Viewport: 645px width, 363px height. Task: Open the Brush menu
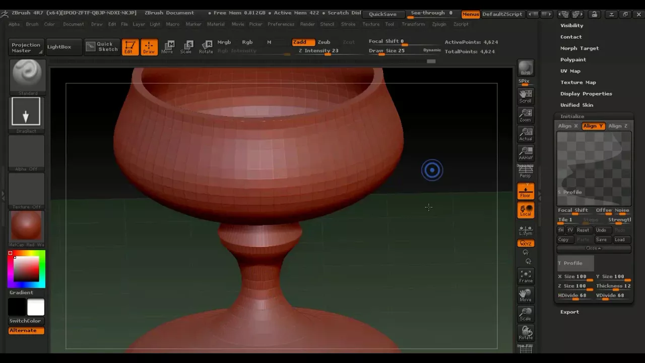(32, 24)
